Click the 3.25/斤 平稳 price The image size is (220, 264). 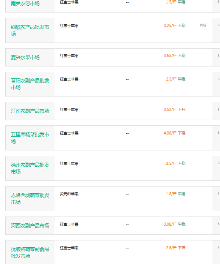[x=175, y=25]
